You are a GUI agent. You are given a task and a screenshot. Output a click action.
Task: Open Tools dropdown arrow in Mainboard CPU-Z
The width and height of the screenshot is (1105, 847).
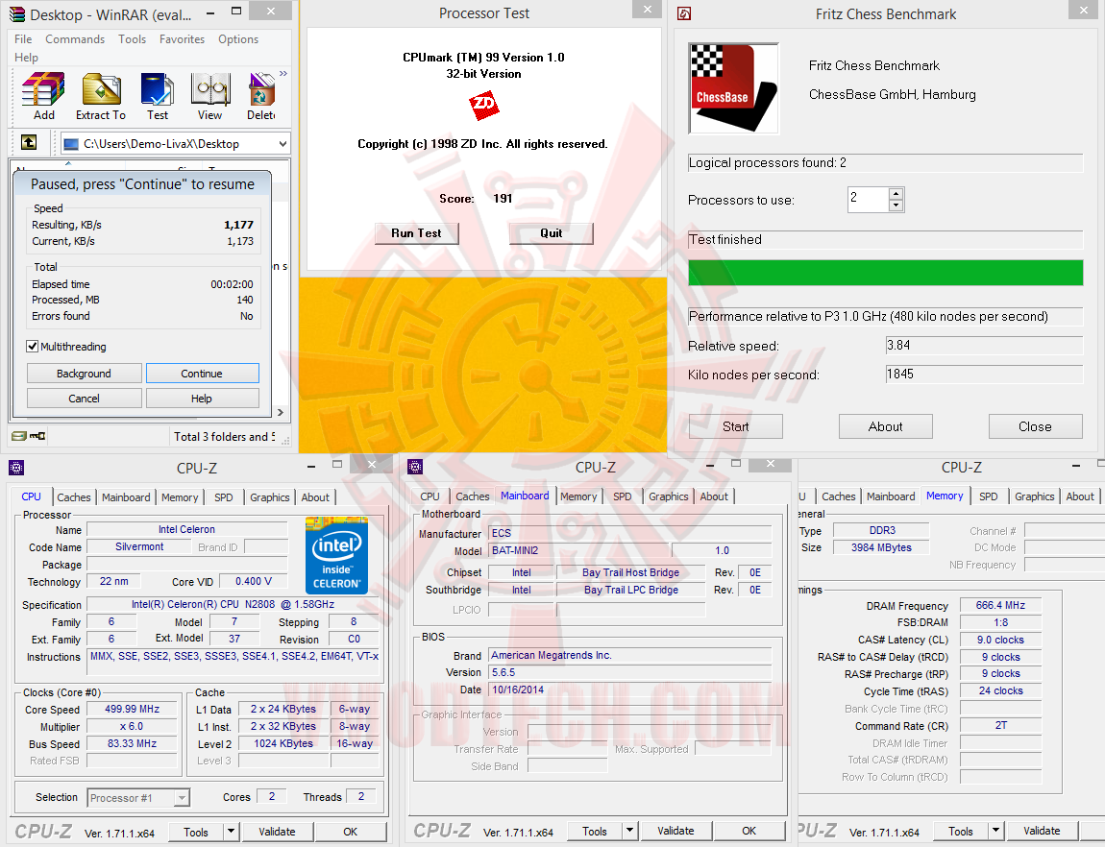point(629,831)
